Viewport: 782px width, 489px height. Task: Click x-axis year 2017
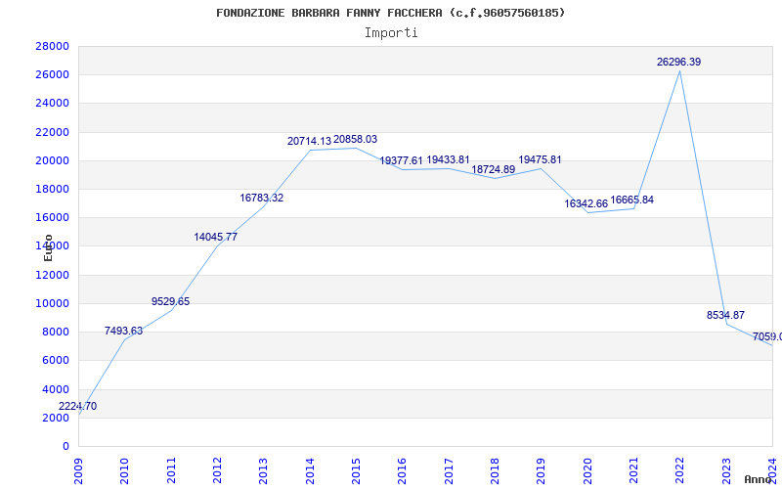click(449, 470)
